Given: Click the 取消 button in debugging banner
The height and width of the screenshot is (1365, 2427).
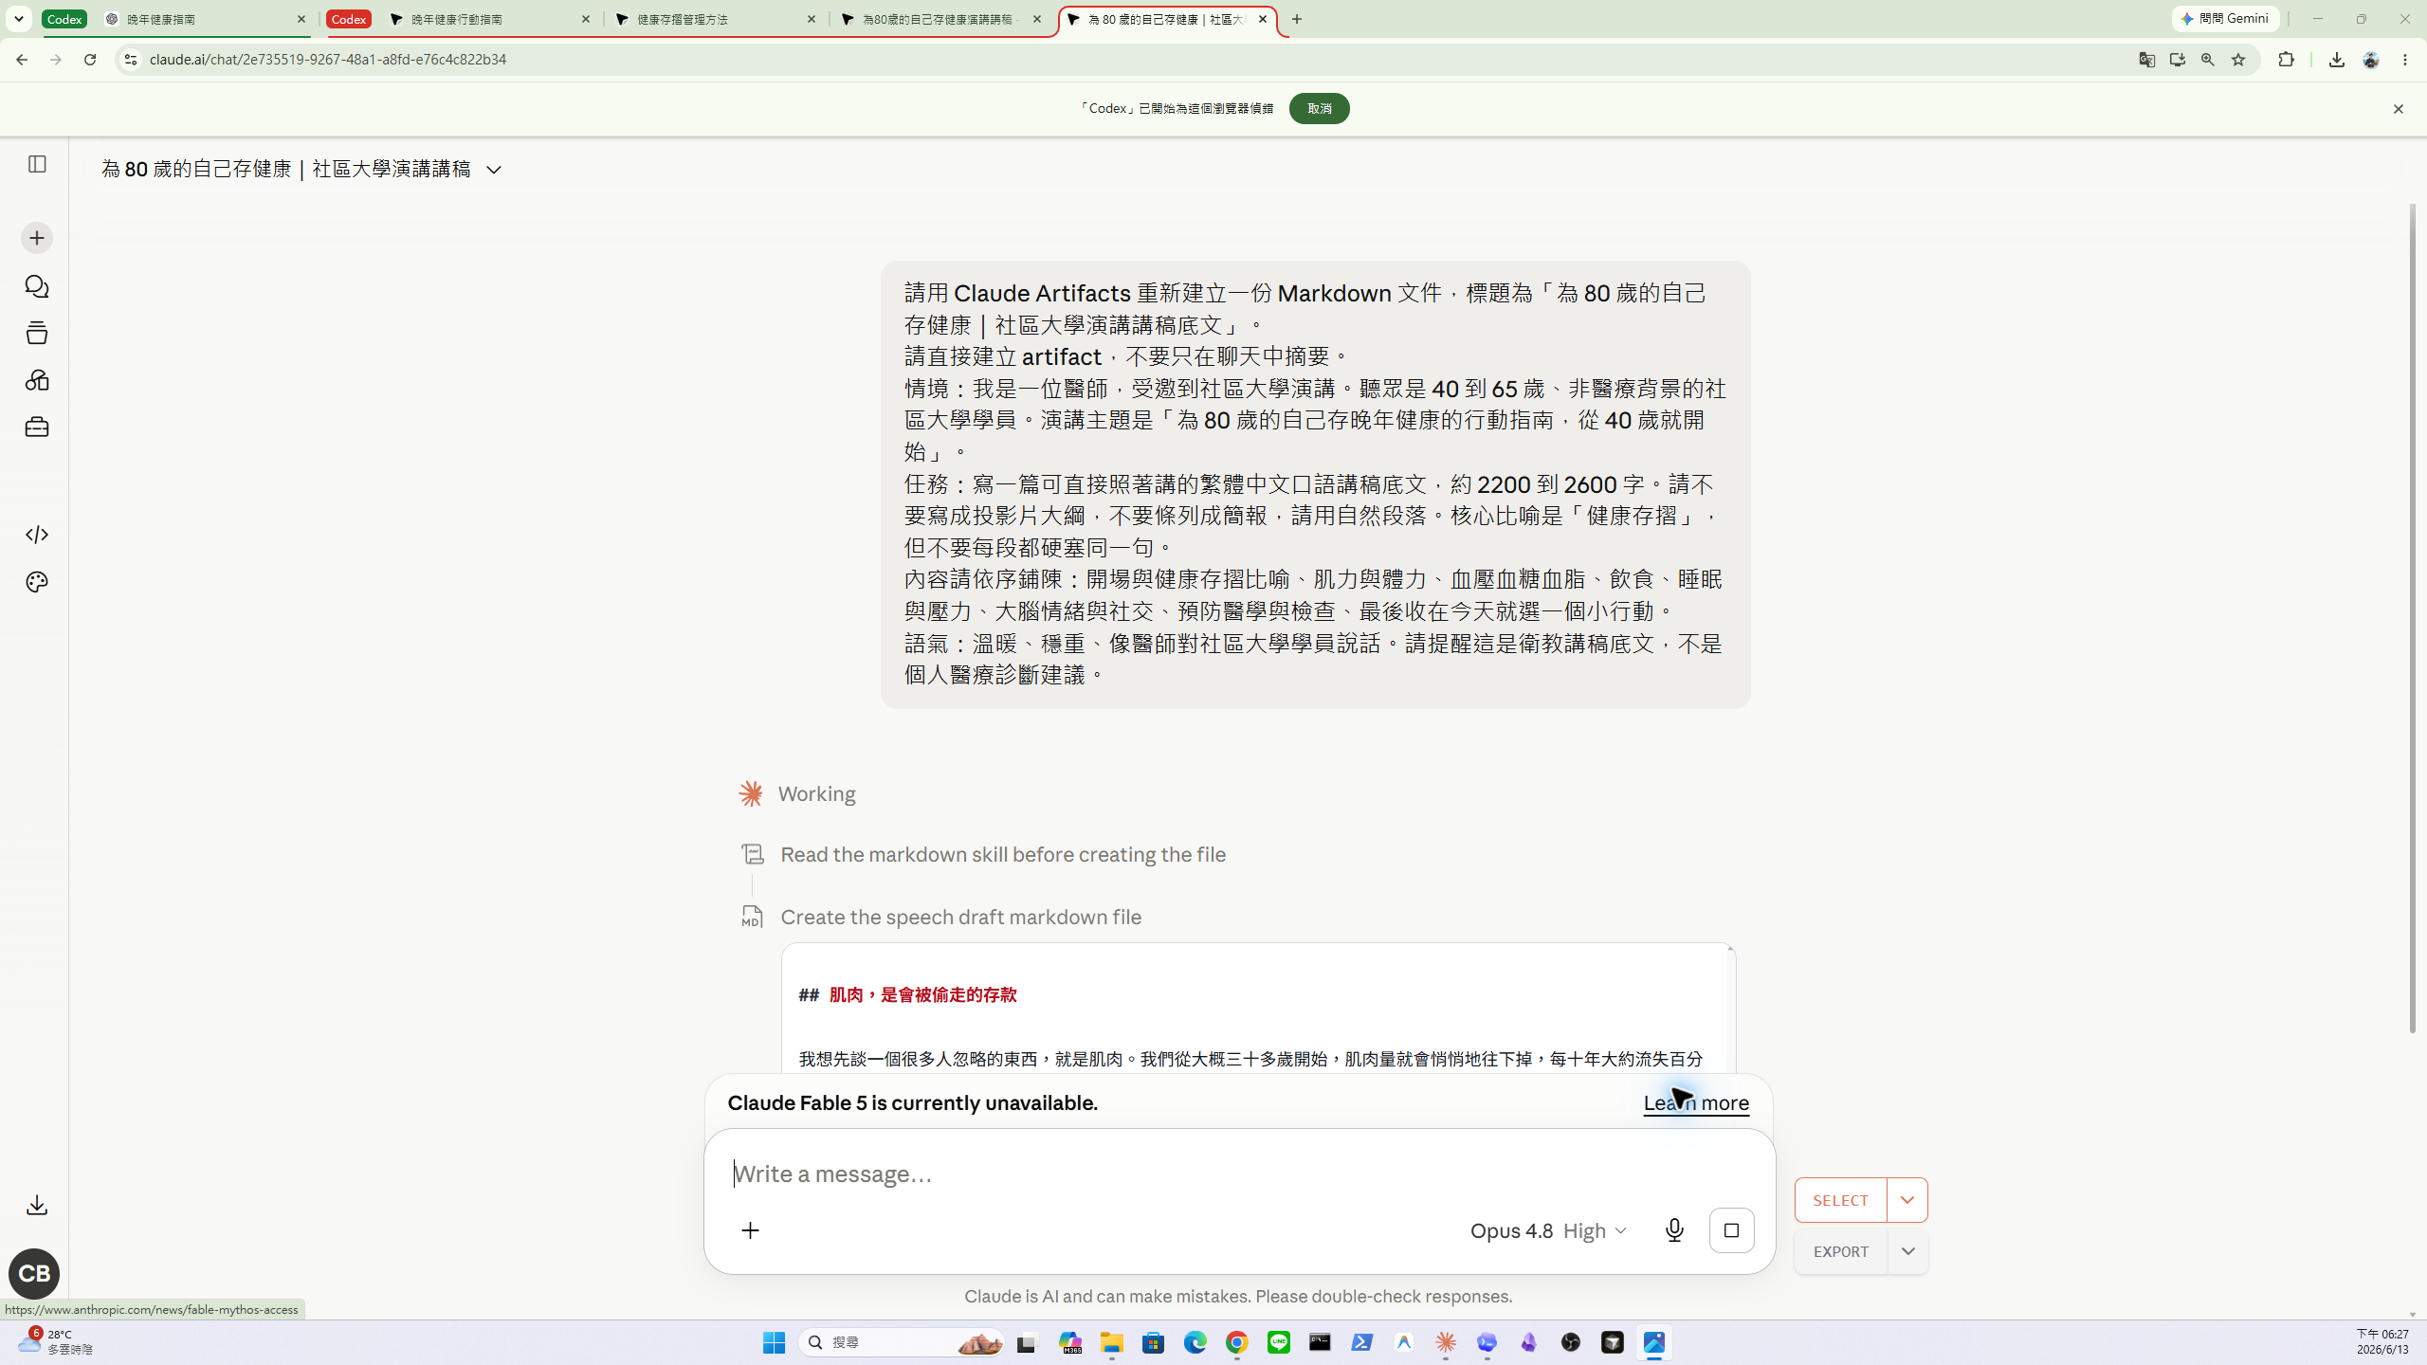Looking at the screenshot, I should pos(1319,108).
